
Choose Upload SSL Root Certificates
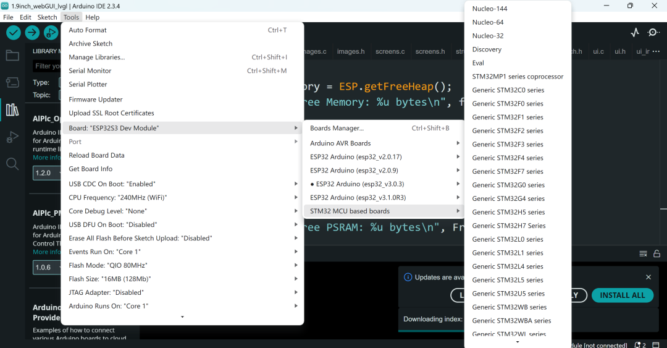tap(182, 113)
